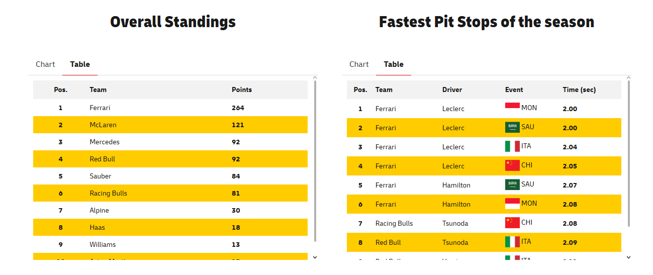Click down arrow of standings table scrollbar

pyautogui.click(x=315, y=257)
